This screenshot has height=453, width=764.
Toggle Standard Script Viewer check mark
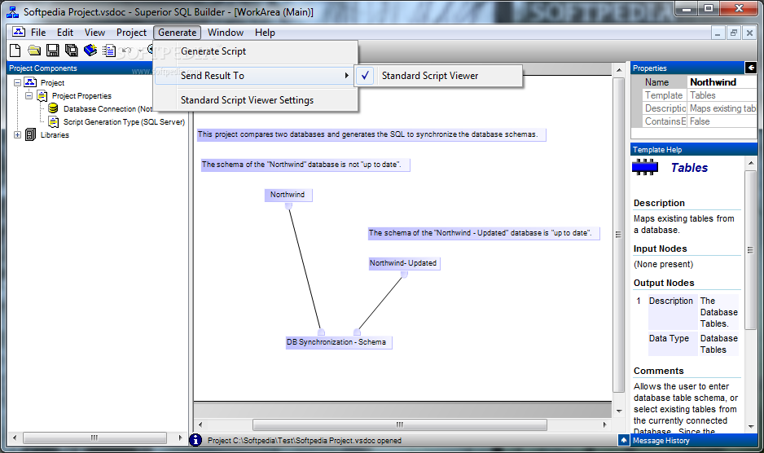pyautogui.click(x=365, y=76)
